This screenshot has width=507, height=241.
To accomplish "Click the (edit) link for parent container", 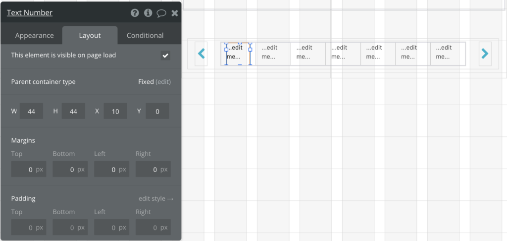I will (x=163, y=82).
